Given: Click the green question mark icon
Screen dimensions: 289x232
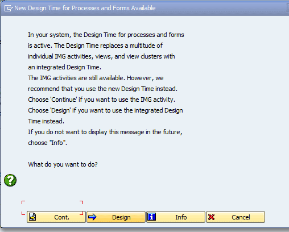Looking at the screenshot, I should tap(10, 180).
